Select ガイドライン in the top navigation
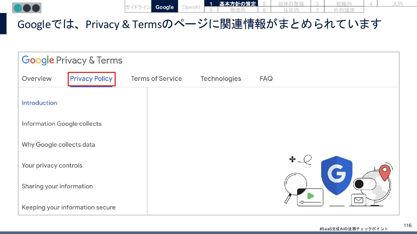This screenshot has width=417, height=234. [138, 7]
